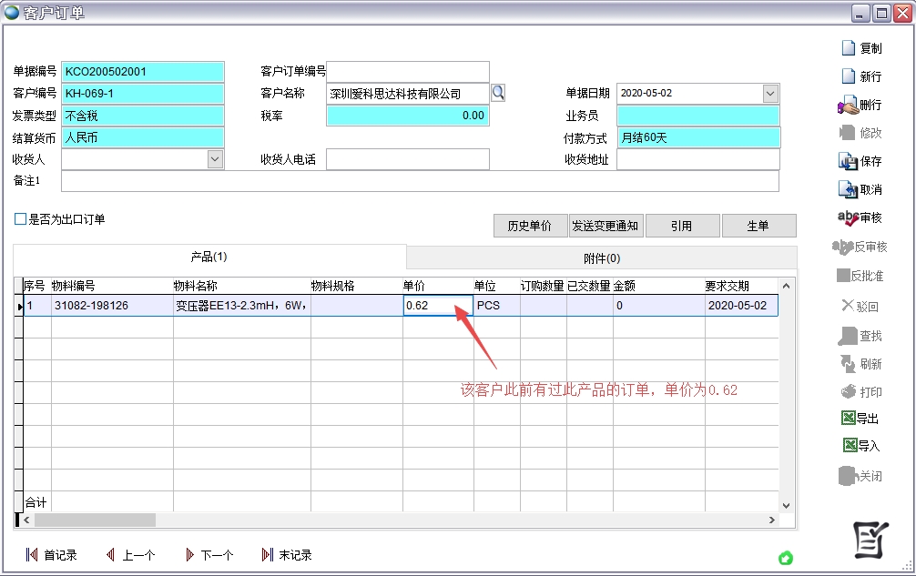Open the 收货人 dropdown list
This screenshot has width=916, height=576.
pos(215,159)
